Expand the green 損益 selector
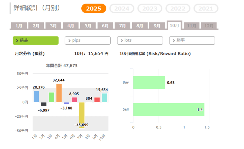244x149 pixels. (x=36, y=40)
